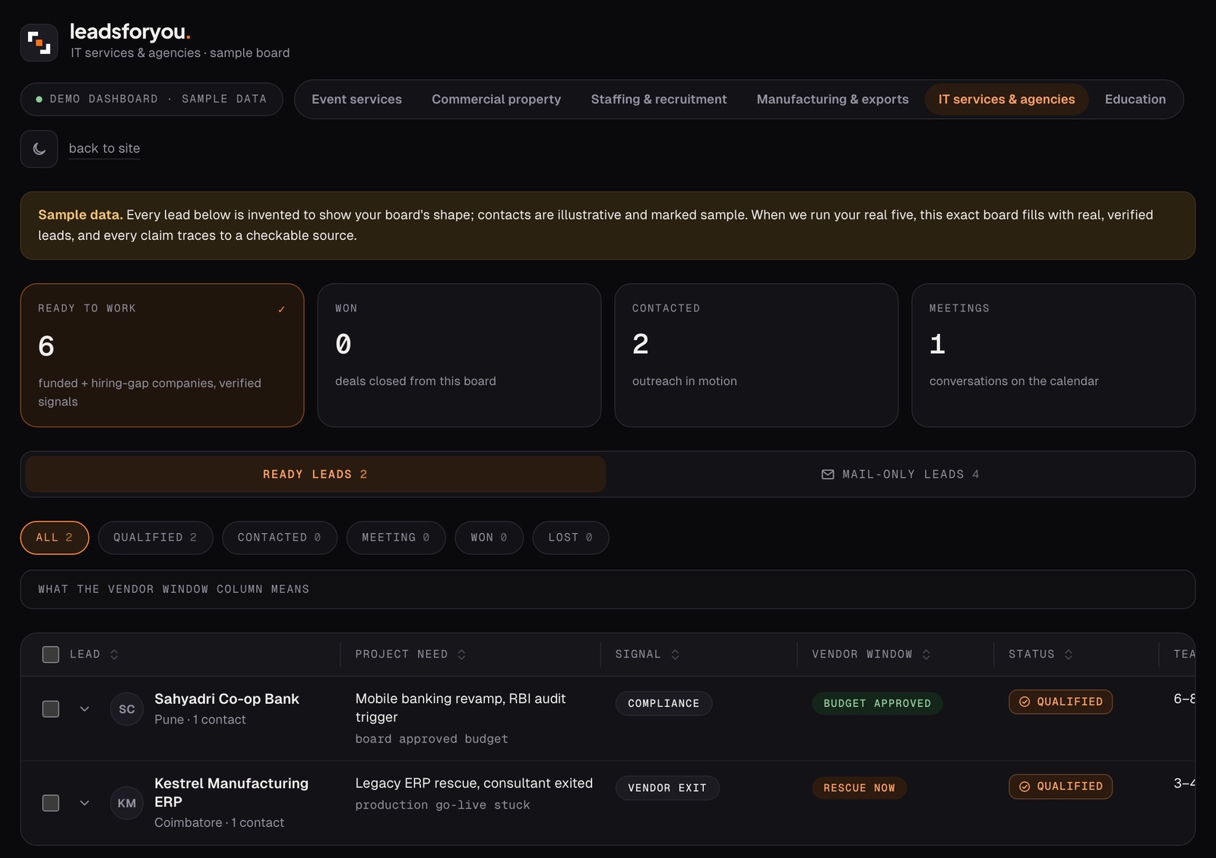Open QUALIFIED status of Kestrel Manufacturing ERP
The width and height of the screenshot is (1216, 858).
(x=1060, y=787)
